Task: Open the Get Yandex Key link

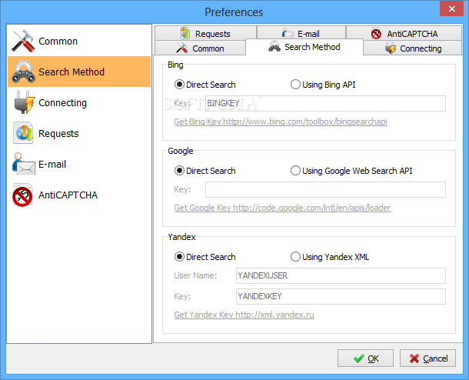Action: click(244, 315)
